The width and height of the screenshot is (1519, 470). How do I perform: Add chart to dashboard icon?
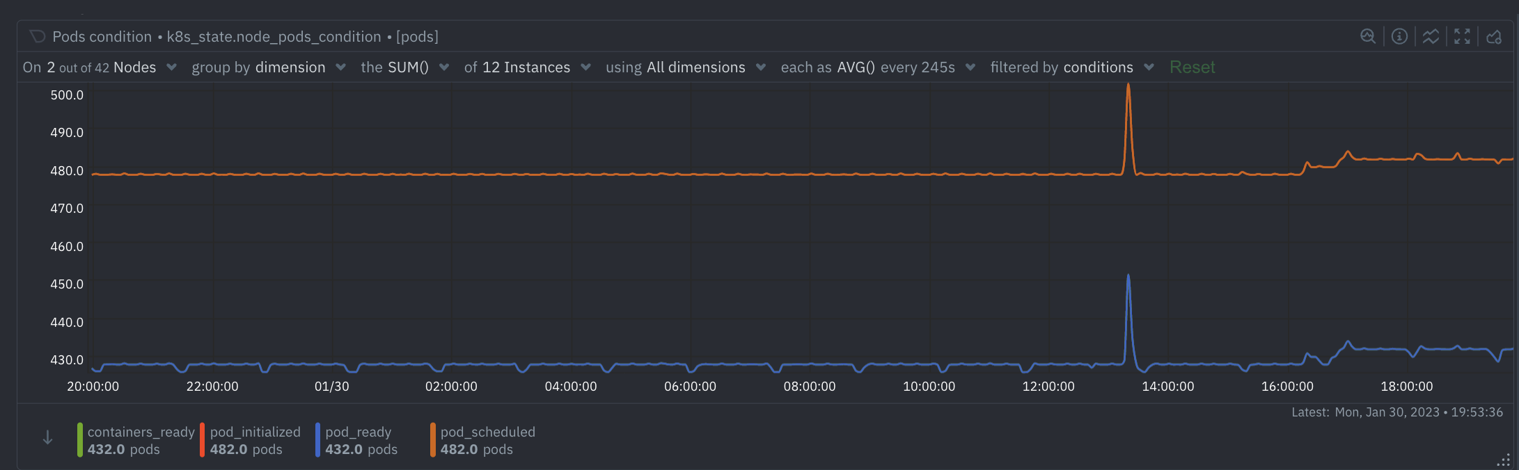(1494, 36)
